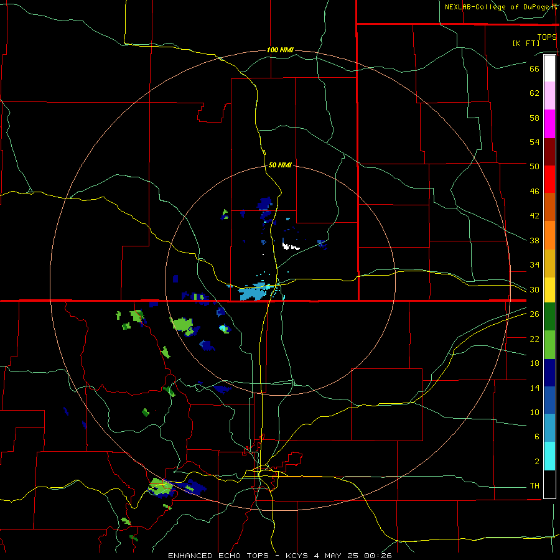Click the '18' legend value
The height and width of the screenshot is (560, 560).
[534, 363]
